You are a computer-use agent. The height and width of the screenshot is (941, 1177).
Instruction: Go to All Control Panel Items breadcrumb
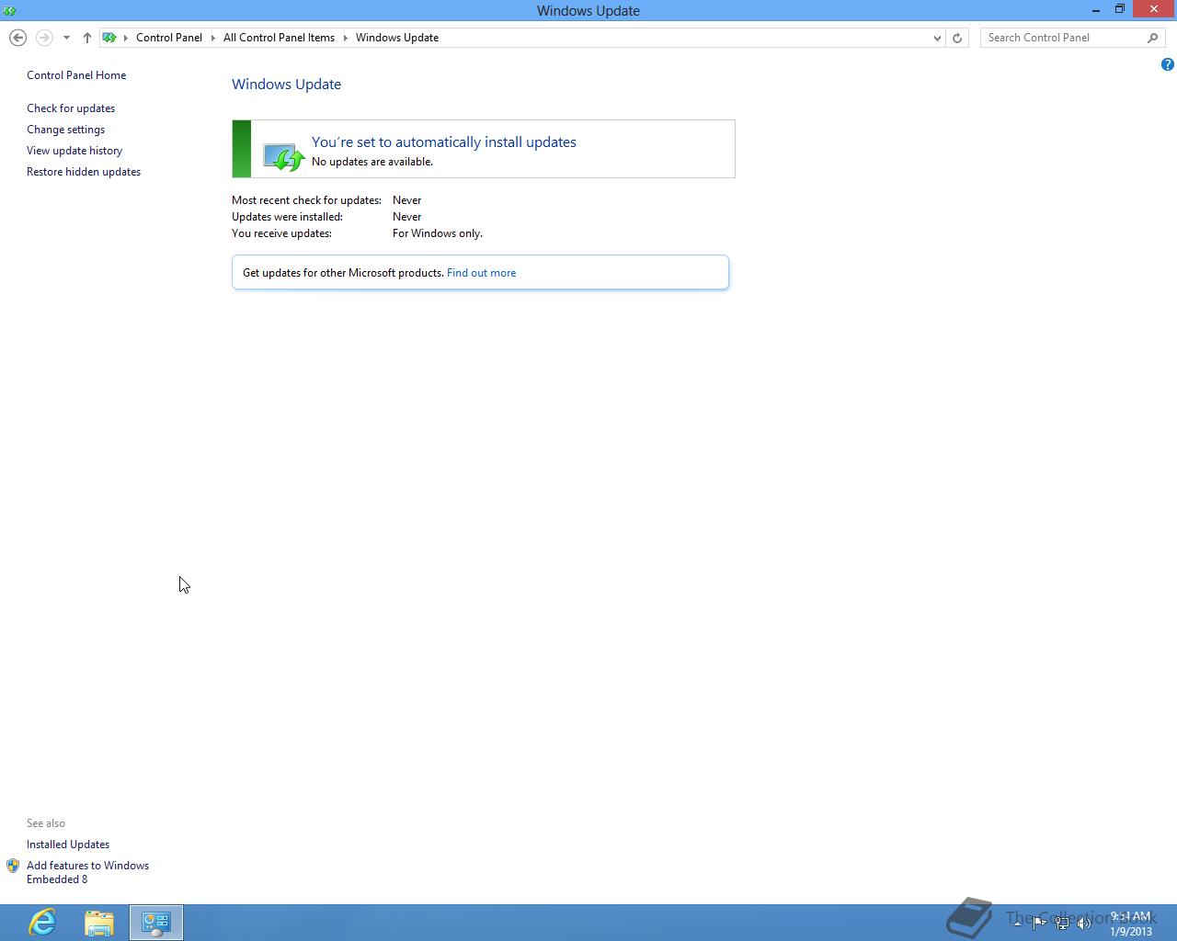click(279, 38)
